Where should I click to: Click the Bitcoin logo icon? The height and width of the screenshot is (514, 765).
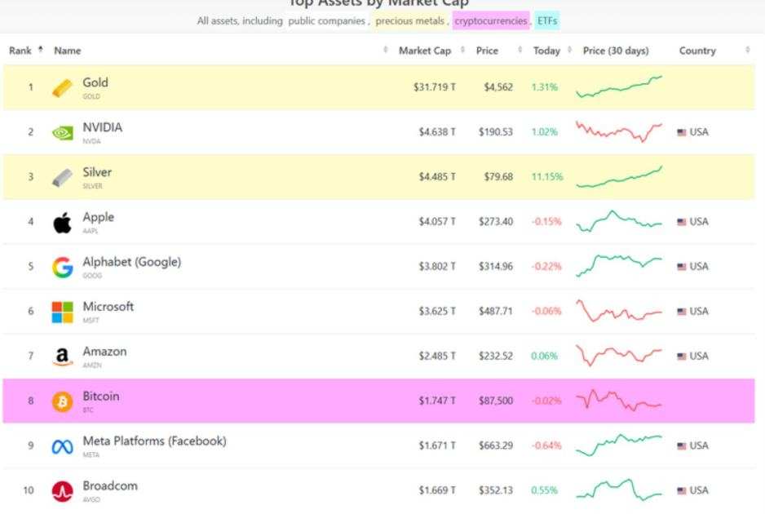point(63,401)
